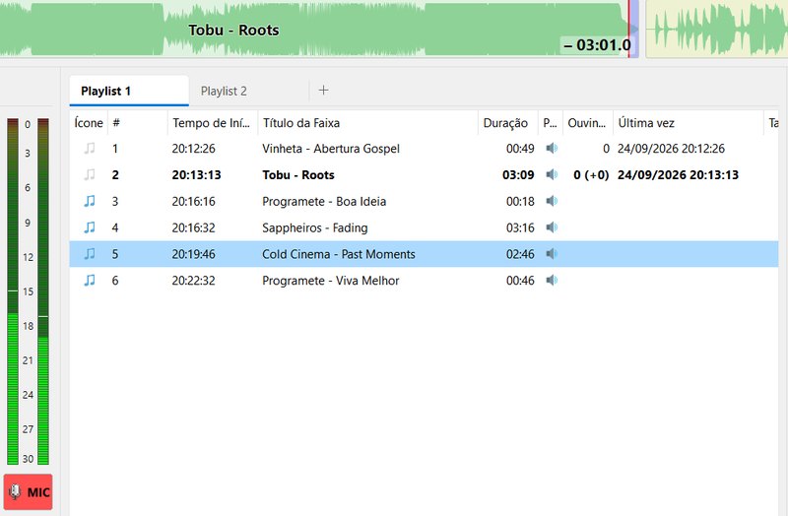Viewport: 788px width, 516px height.
Task: Click start time 20:22:32
Action: pyautogui.click(x=193, y=281)
